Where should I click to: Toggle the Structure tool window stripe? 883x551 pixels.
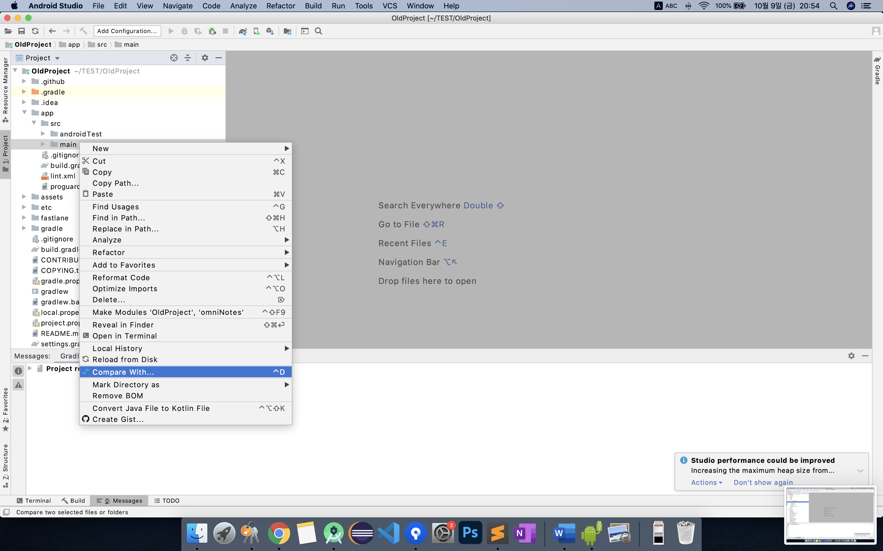pos(5,465)
